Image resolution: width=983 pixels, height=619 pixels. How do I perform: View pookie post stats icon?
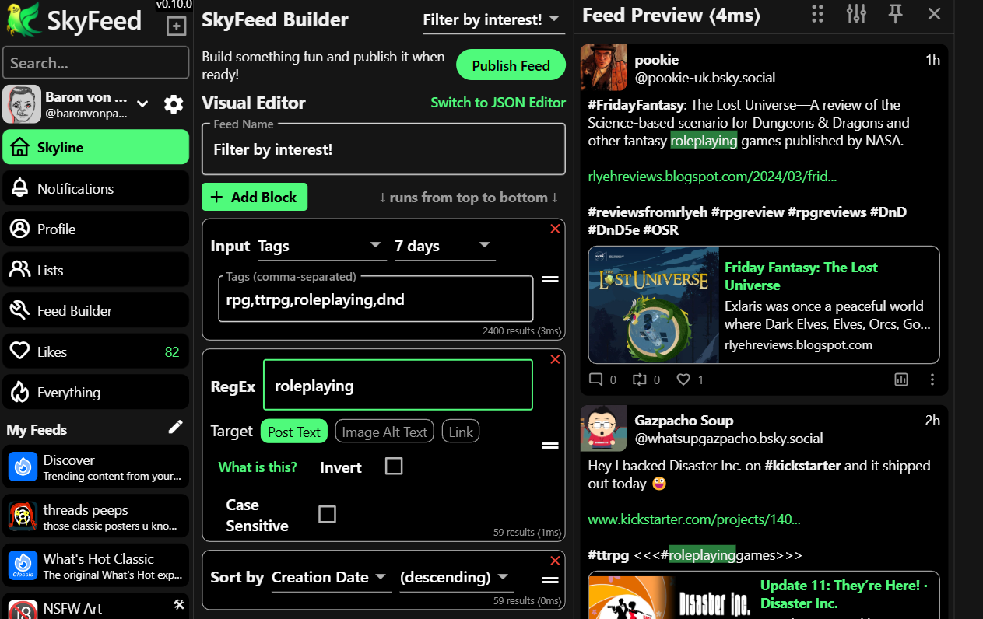tap(901, 379)
